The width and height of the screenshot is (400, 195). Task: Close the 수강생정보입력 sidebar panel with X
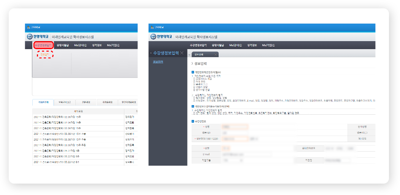coord(182,53)
